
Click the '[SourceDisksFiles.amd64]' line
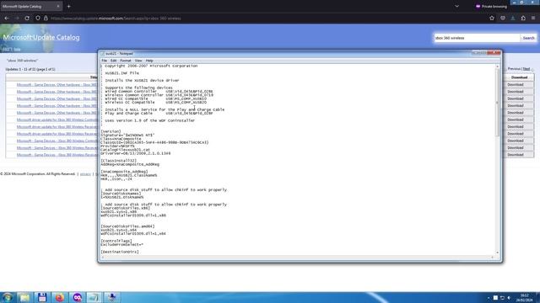coord(127,226)
